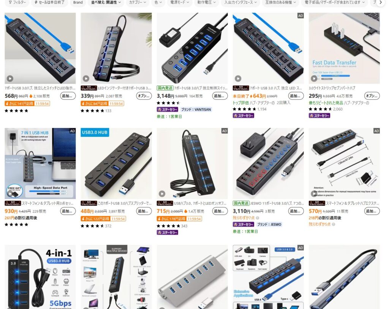Open the 色 filter menu
This screenshot has width=389, height=309.
click(158, 3)
